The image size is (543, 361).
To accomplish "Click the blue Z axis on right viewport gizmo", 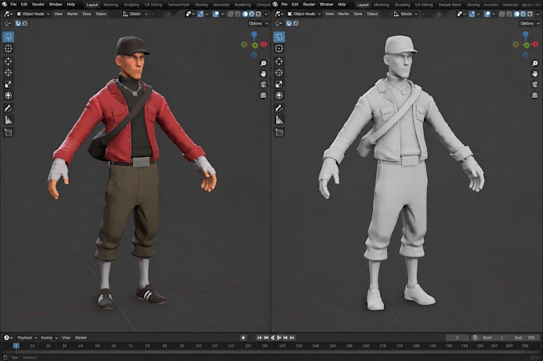I will coord(525,34).
